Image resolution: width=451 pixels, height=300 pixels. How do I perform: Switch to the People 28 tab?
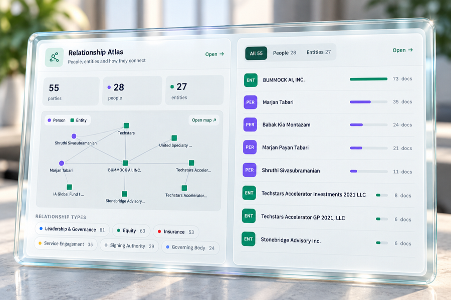[284, 53]
